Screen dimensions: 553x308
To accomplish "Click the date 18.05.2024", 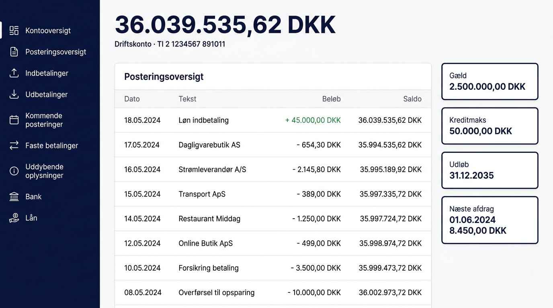I will (142, 120).
